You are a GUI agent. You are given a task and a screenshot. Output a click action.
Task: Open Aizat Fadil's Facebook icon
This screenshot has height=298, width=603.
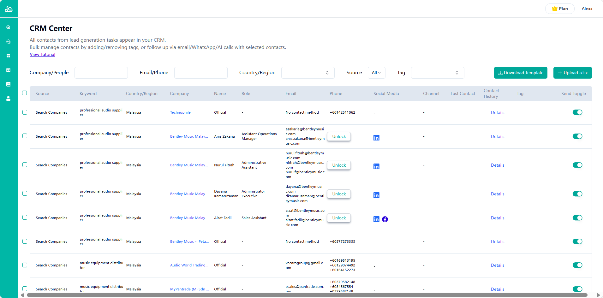tap(385, 219)
